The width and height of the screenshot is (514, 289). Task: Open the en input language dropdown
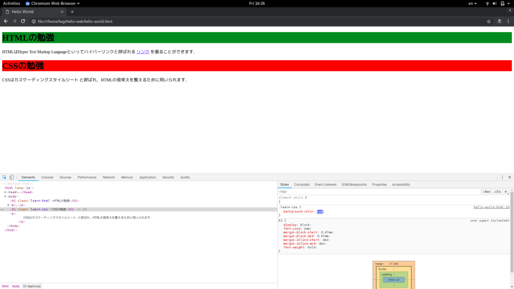(472, 4)
